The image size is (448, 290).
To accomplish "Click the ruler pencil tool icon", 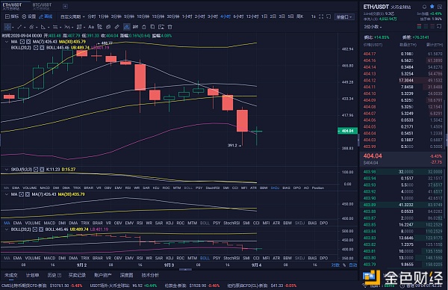I will point(117,27).
